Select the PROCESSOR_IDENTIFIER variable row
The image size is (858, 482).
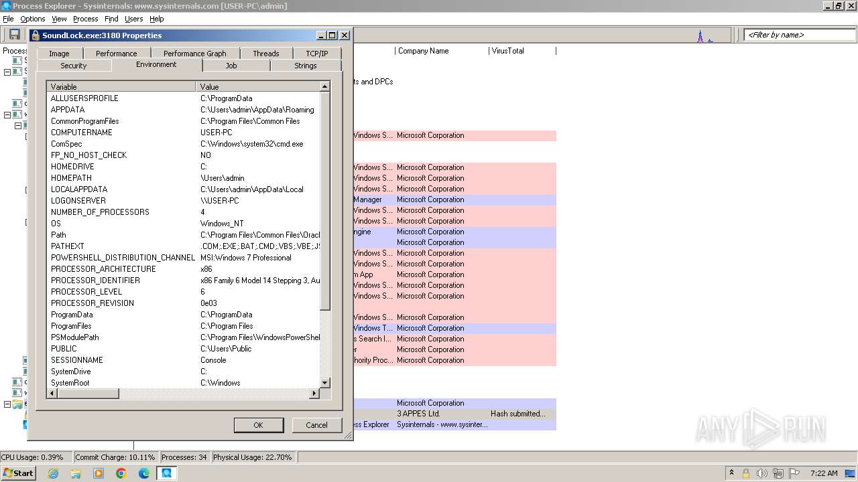(x=183, y=280)
